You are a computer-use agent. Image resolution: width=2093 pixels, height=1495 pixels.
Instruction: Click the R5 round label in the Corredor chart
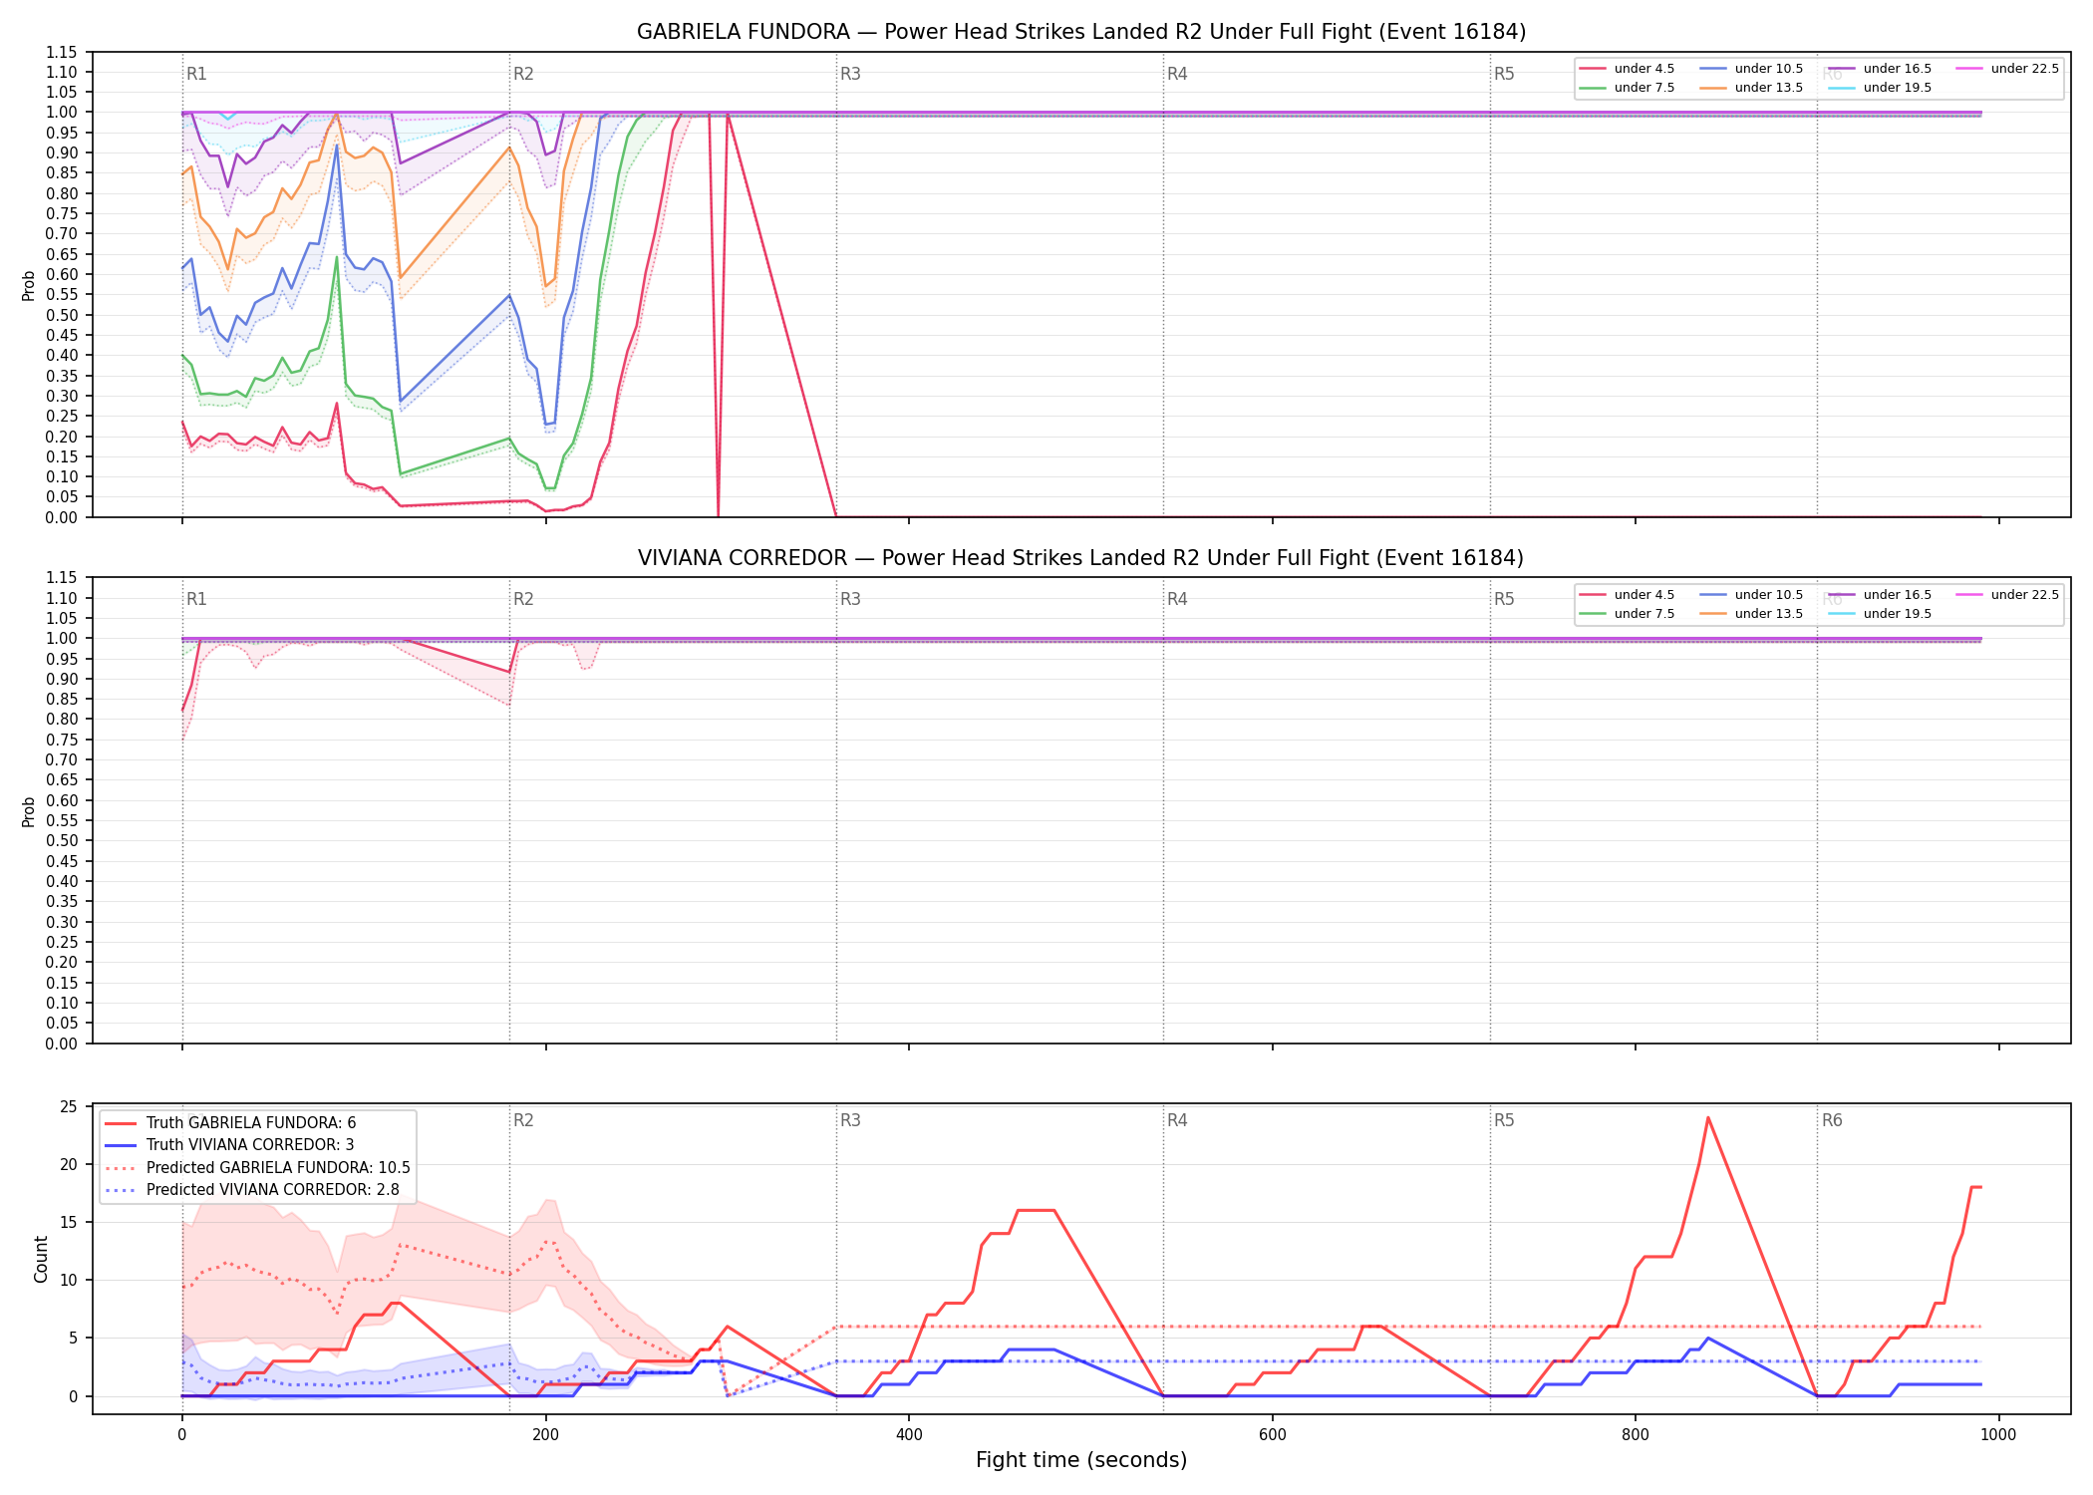(x=1504, y=599)
